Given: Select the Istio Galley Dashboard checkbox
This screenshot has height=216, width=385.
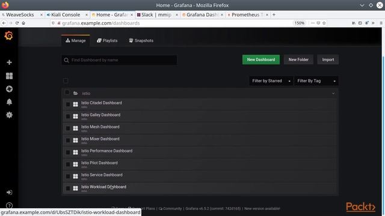Looking at the screenshot, I should pyautogui.click(x=68, y=116).
